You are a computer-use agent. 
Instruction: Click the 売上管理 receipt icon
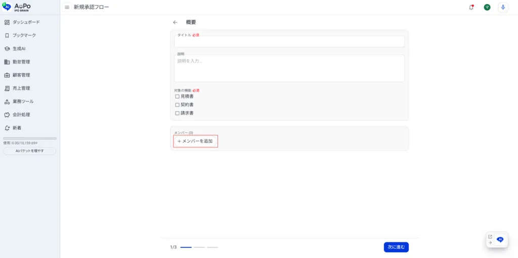pos(7,88)
